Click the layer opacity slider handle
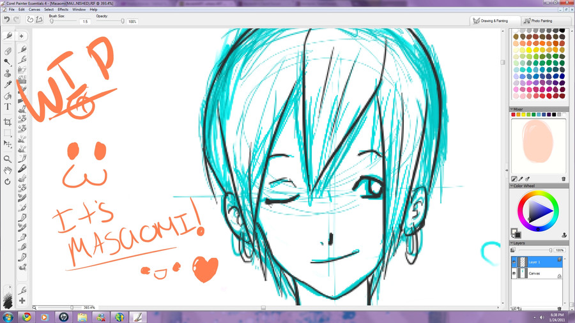This screenshot has height=323, width=575. click(551, 250)
